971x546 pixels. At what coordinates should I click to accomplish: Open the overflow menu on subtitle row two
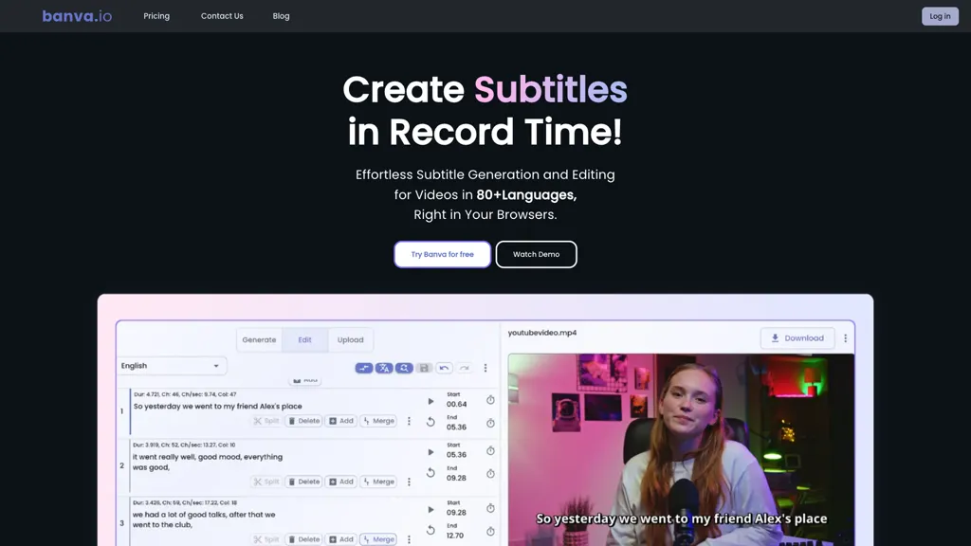(409, 482)
